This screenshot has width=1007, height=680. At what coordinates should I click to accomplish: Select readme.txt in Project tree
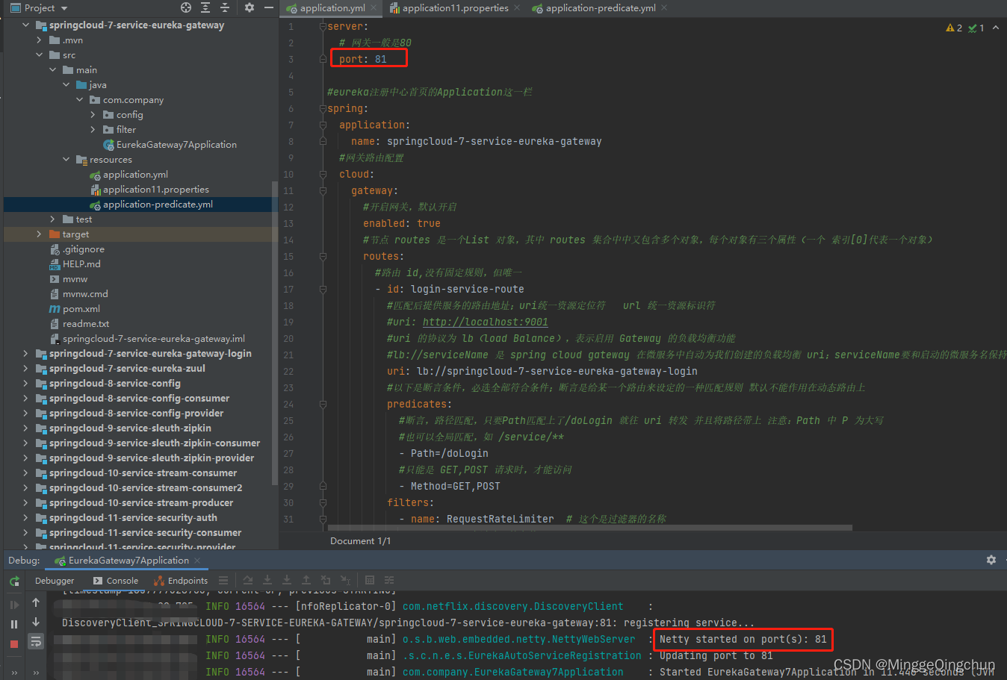tap(79, 323)
